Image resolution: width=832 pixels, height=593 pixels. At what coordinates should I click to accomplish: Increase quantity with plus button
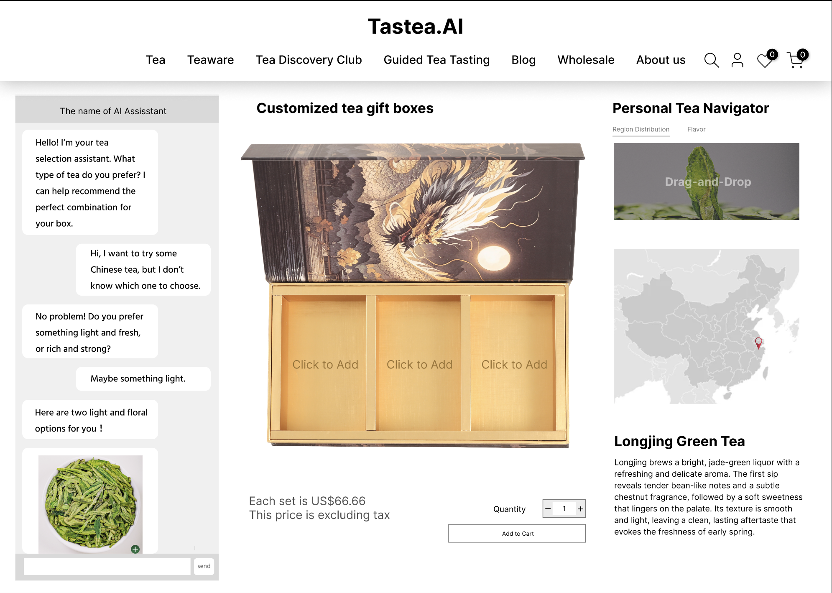[580, 509]
